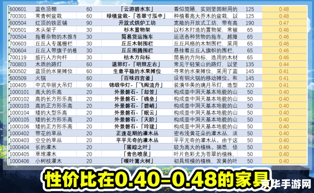
Task: Select the cell 常青树盆栽
Action: pyautogui.click(x=48, y=16)
